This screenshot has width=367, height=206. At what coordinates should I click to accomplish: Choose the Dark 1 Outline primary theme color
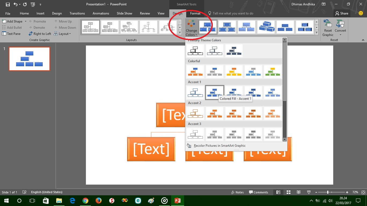195,51
